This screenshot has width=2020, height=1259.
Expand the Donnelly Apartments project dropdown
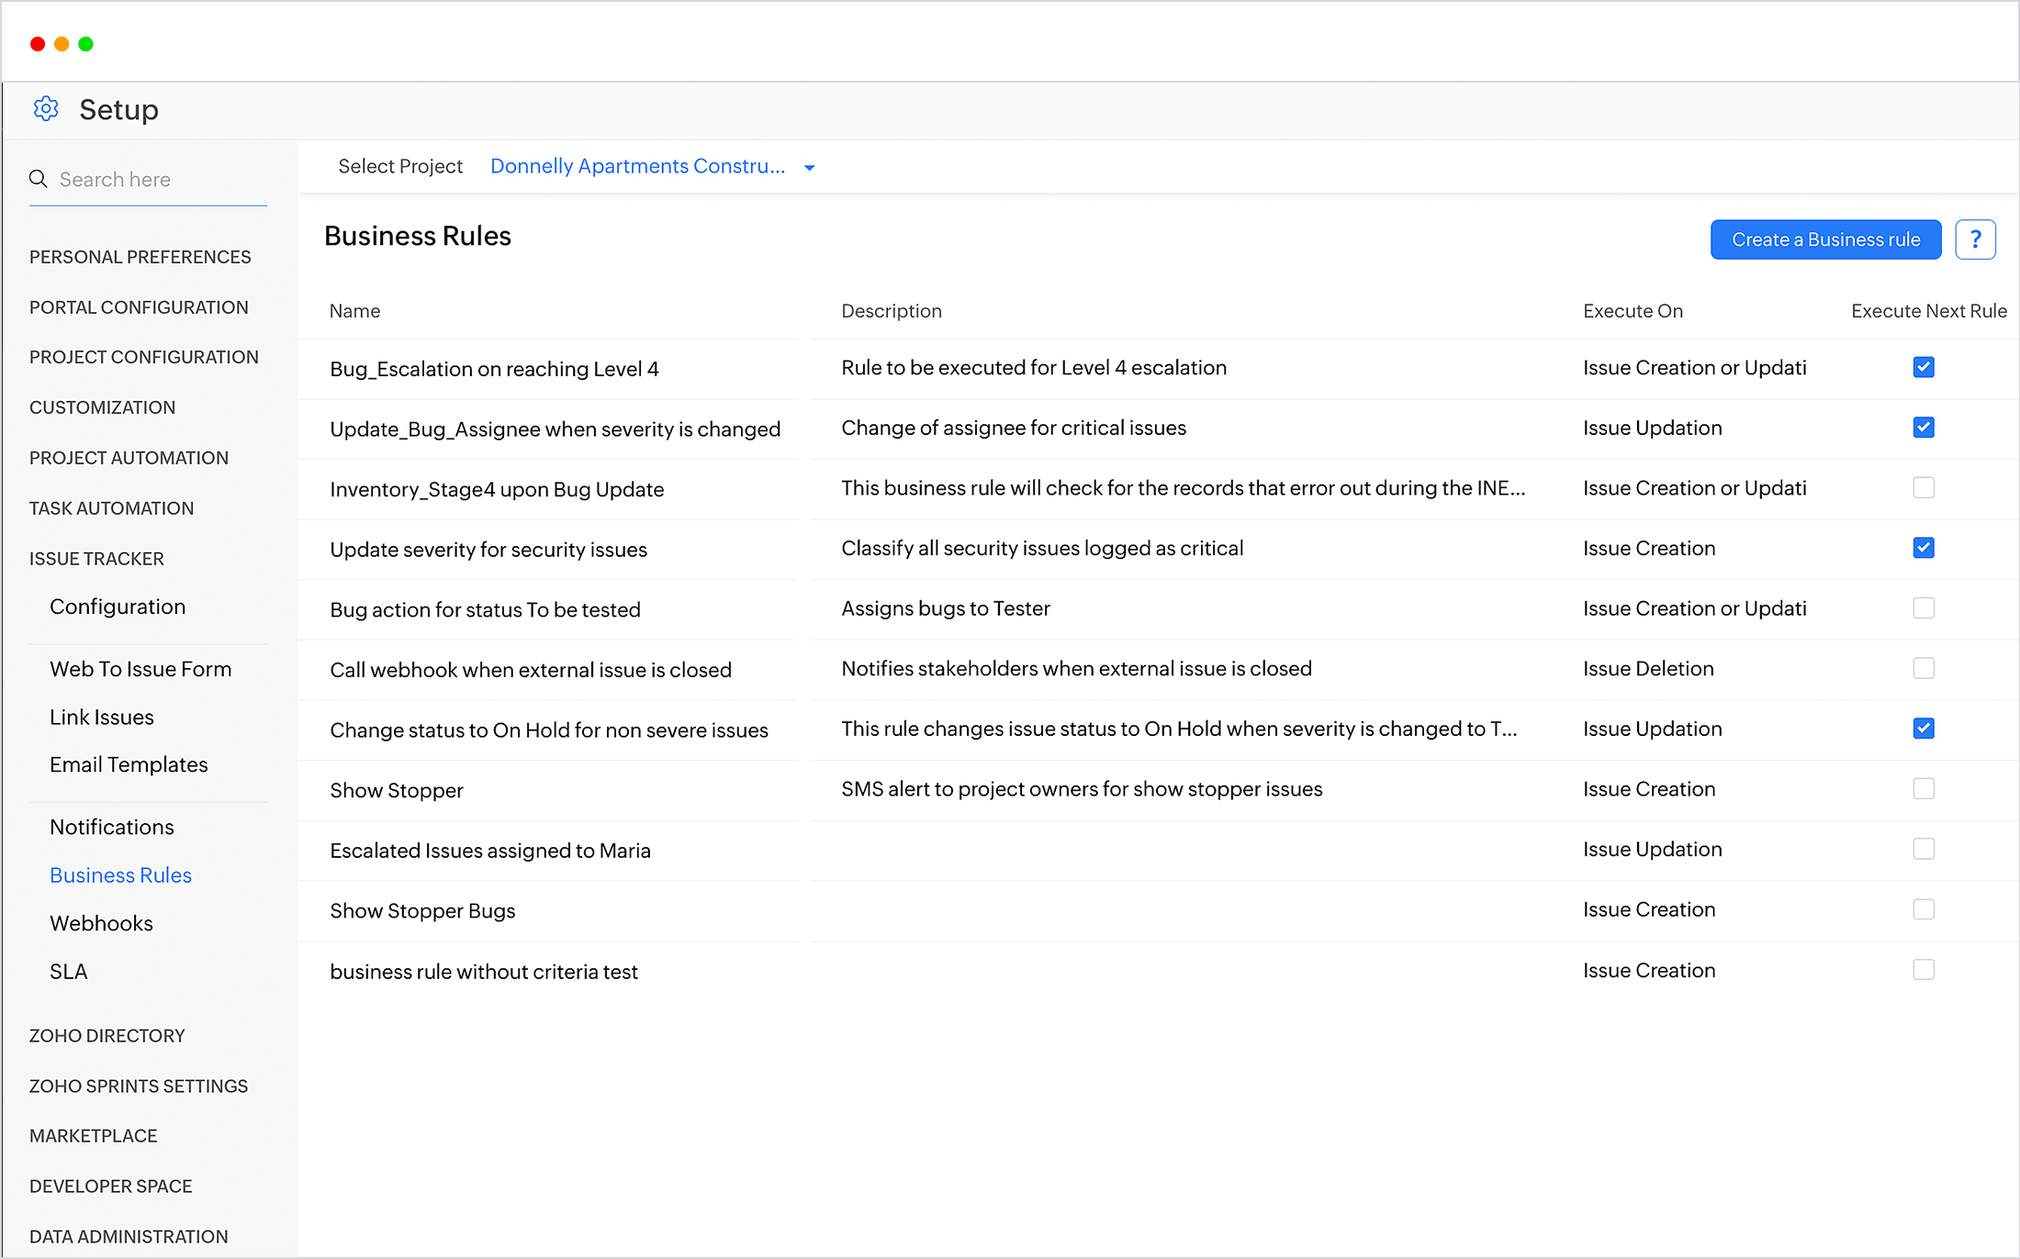coord(808,167)
